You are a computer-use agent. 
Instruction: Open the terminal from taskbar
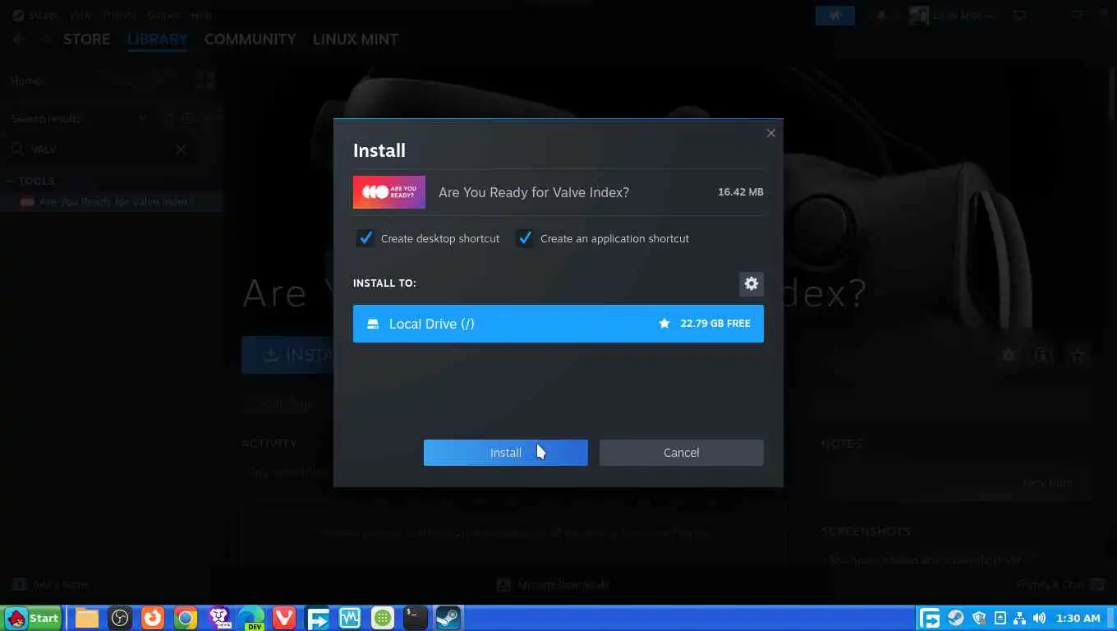(x=416, y=618)
